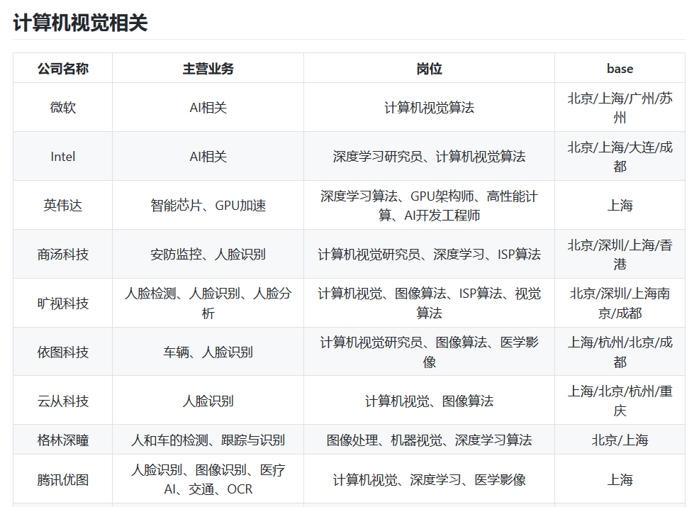Click the company cell Intel

(63, 157)
